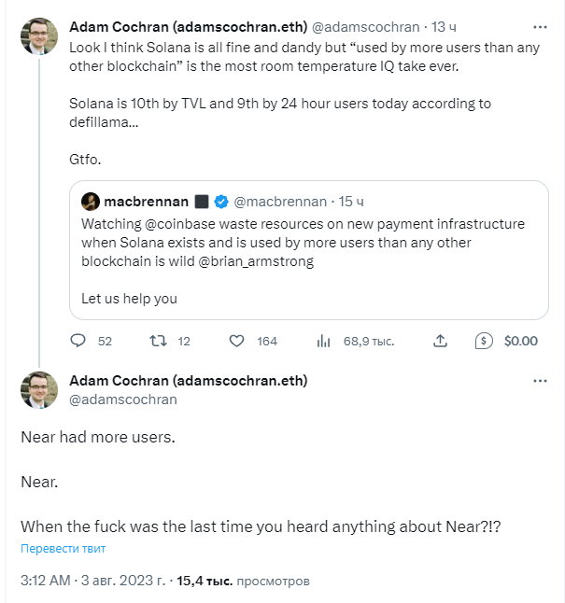Click the @brian_armstrong mention
This screenshot has width=565, height=603.
(x=256, y=261)
